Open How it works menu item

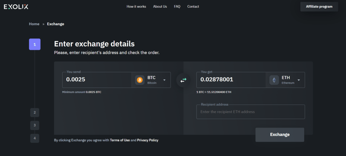coord(137,7)
